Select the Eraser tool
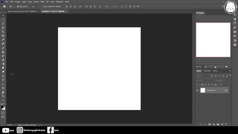This screenshot has width=238, height=134. [3, 60]
